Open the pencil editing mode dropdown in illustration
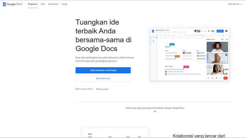Screen dimensions: 246x138 [x=224, y=35]
